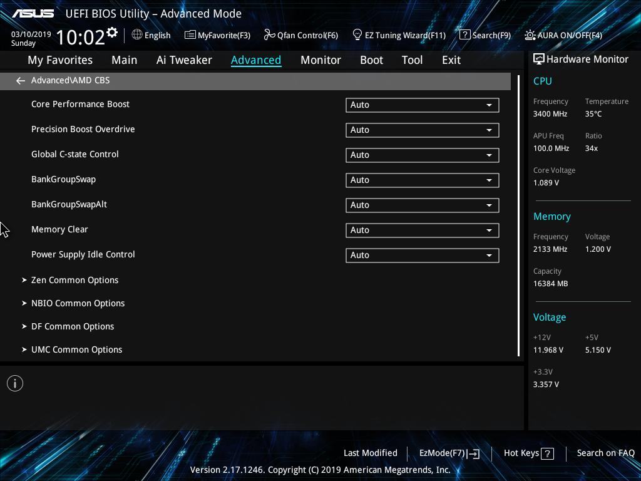The width and height of the screenshot is (641, 481).
Task: Click the Search question mark icon
Action: point(464,35)
